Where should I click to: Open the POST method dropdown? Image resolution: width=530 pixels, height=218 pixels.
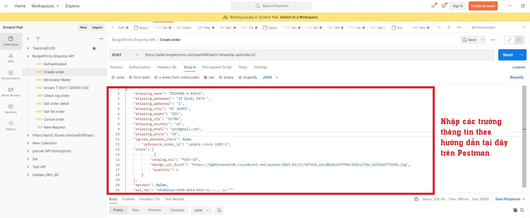tap(126, 55)
